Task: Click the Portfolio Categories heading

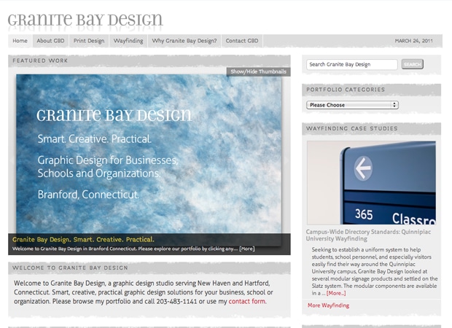Action: 346,90
